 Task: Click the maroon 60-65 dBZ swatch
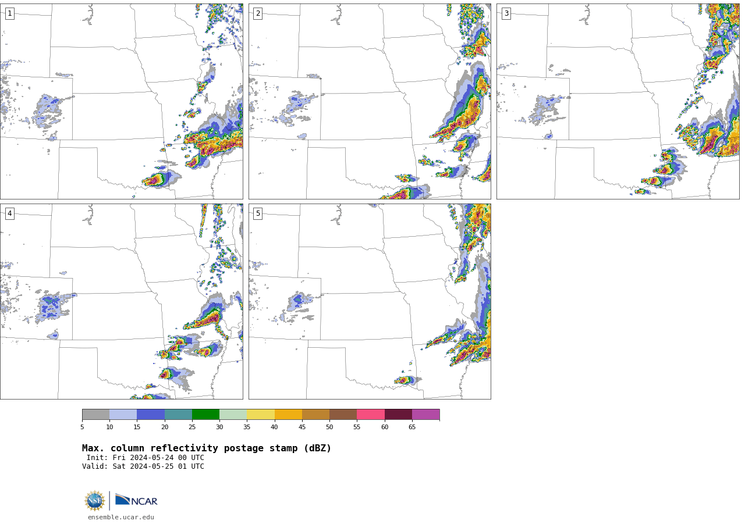tap(398, 415)
